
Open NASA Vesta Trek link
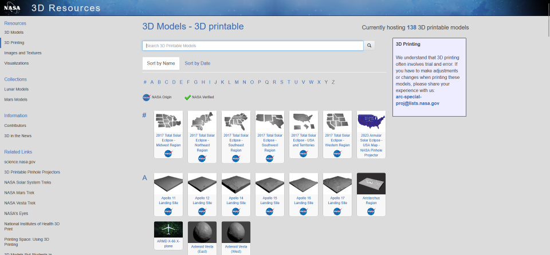coord(20,203)
